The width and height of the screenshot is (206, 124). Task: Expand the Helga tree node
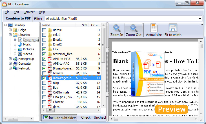10,30
